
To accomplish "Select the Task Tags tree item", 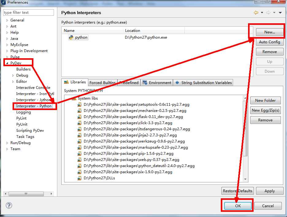I will (25, 137).
